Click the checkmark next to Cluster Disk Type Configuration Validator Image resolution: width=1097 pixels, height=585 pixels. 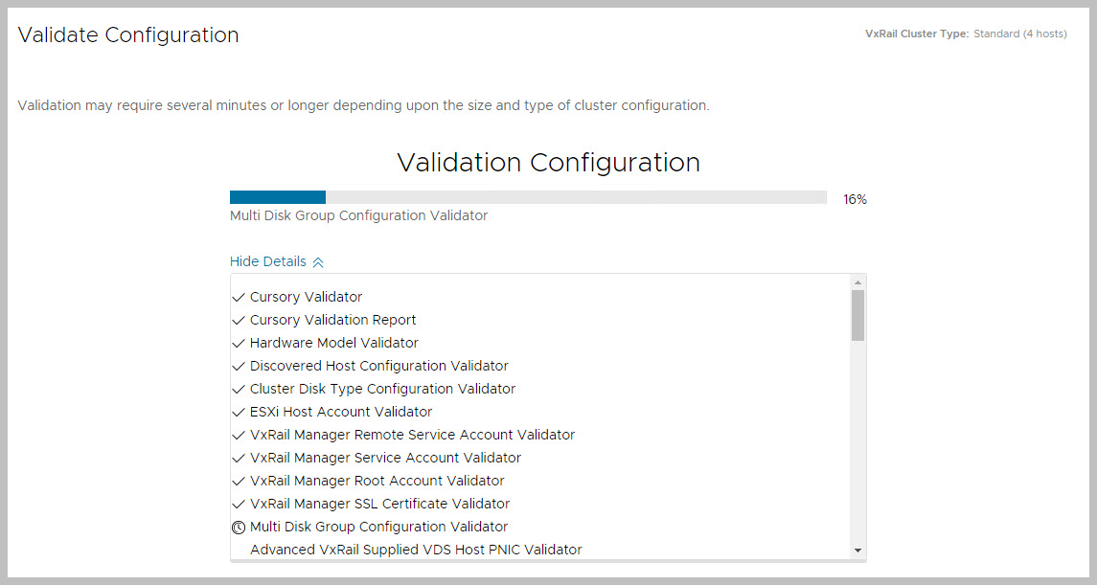239,390
